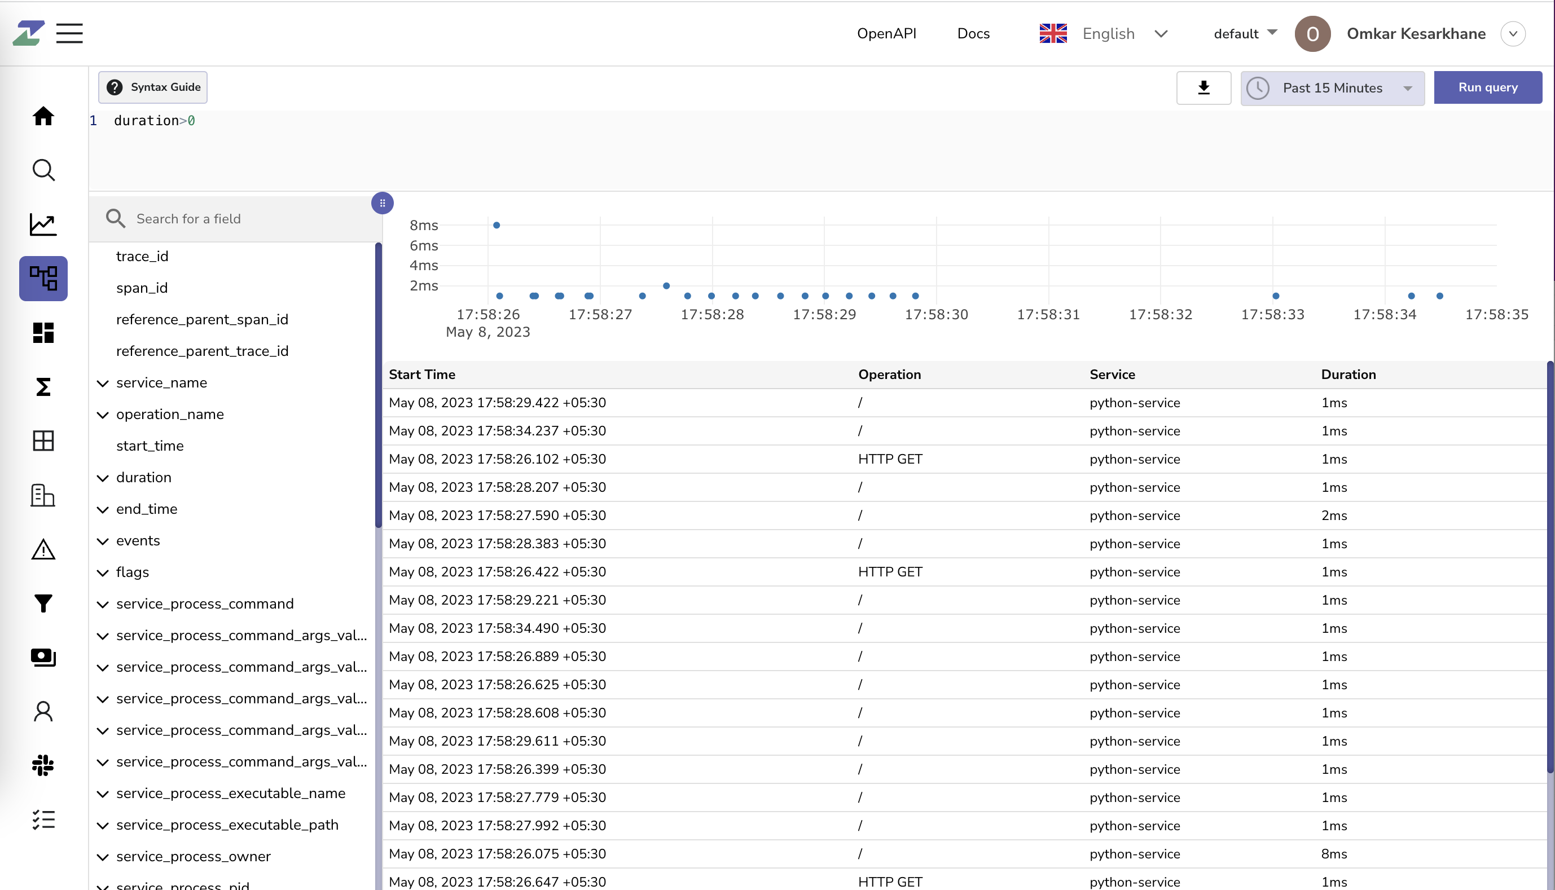The image size is (1555, 890).
Task: Open the Home page icon
Action: 43,116
